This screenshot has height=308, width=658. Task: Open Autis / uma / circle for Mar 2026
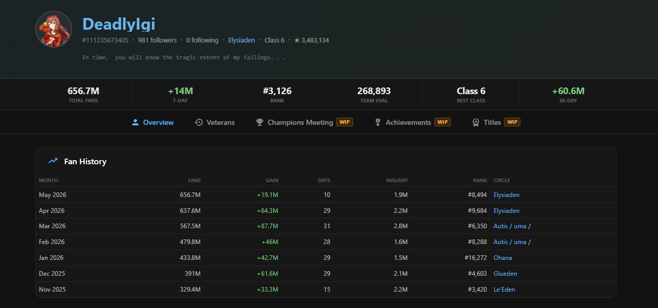512,226
